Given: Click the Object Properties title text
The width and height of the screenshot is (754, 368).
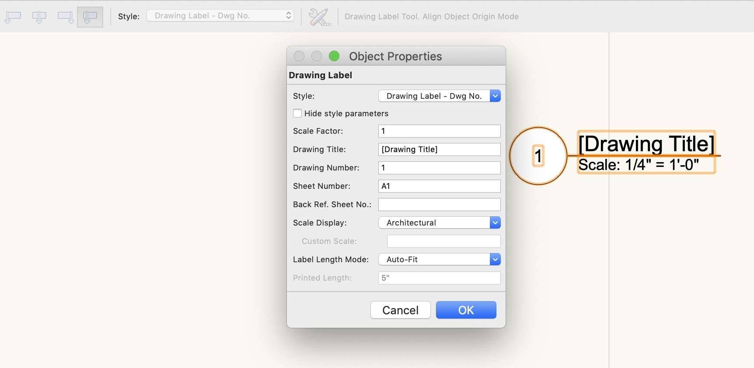Looking at the screenshot, I should [x=395, y=56].
